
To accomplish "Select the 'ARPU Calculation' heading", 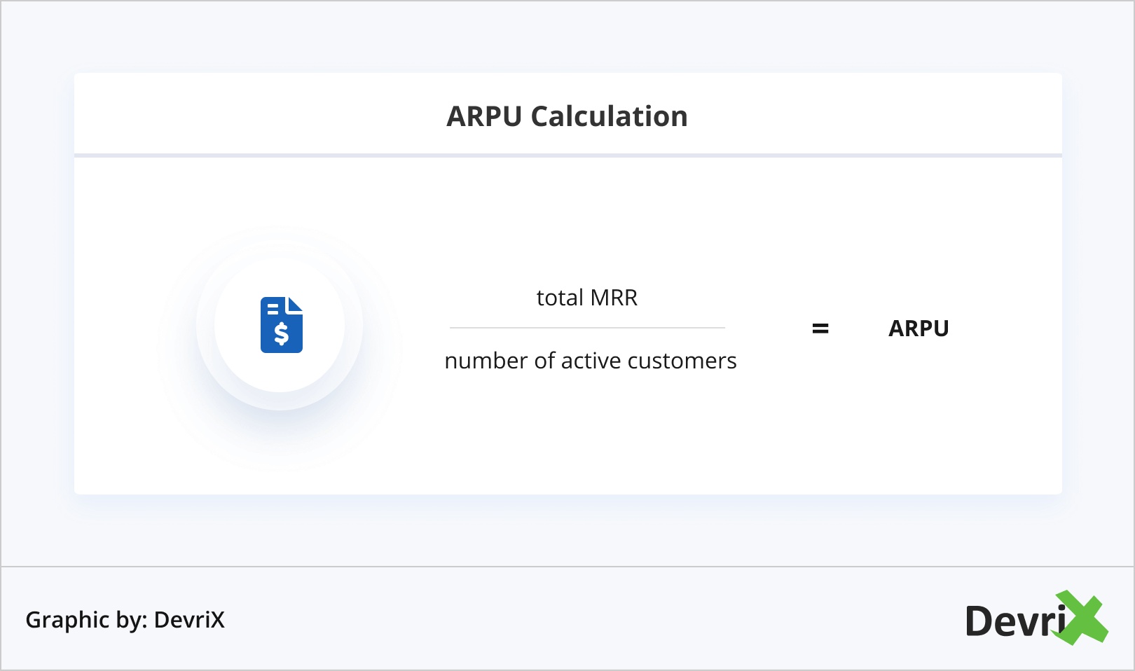I will [567, 116].
